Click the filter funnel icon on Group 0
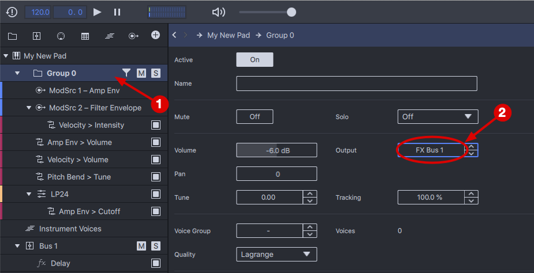Viewport: 534px width, 273px height. coord(126,73)
